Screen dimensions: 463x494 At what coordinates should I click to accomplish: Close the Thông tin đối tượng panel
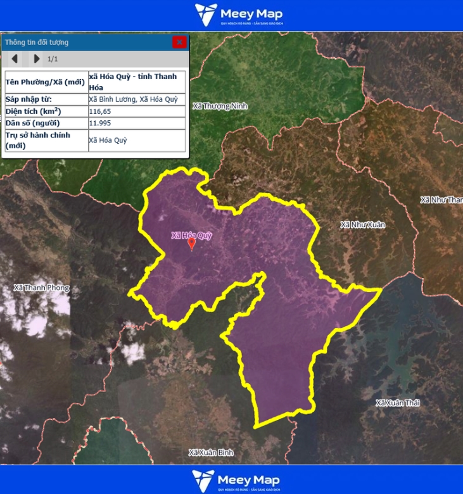[179, 42]
